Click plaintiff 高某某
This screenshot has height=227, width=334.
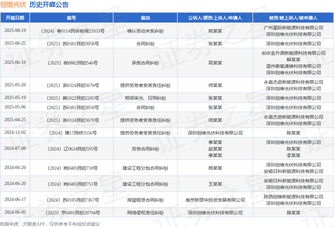pos(215,63)
